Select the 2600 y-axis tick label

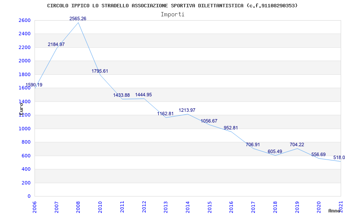point(25,20)
